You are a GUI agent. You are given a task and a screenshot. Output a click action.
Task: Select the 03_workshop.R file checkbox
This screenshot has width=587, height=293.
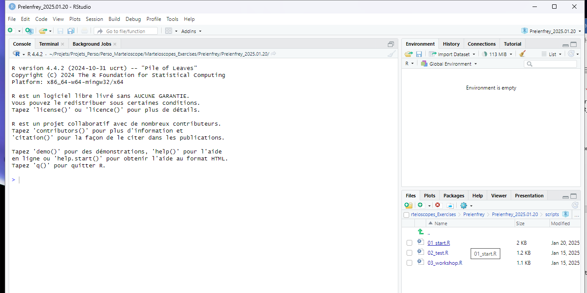click(409, 263)
